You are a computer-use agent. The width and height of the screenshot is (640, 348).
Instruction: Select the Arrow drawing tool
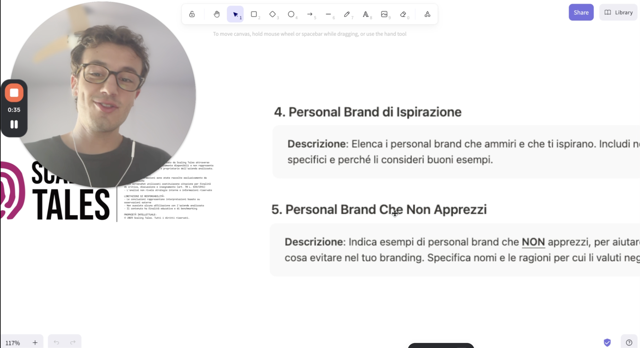point(310,14)
